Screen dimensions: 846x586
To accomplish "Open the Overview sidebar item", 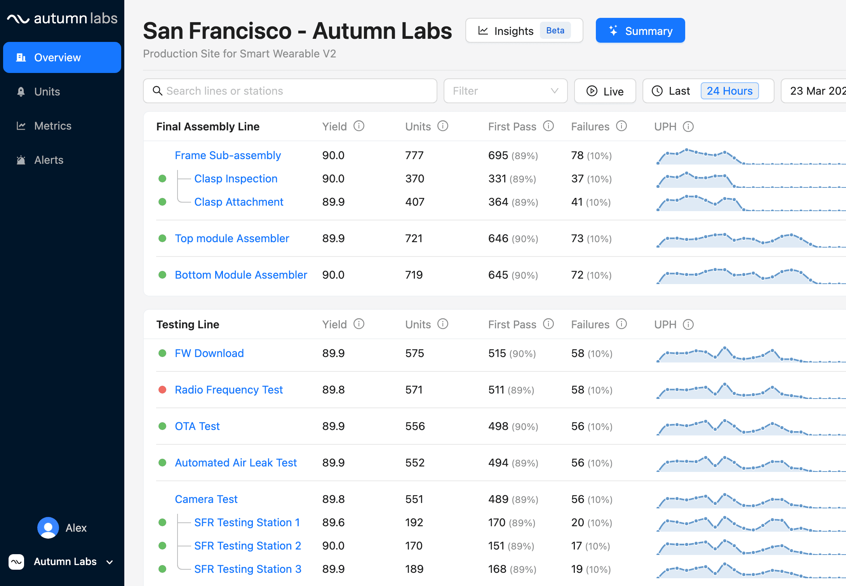I will point(62,57).
